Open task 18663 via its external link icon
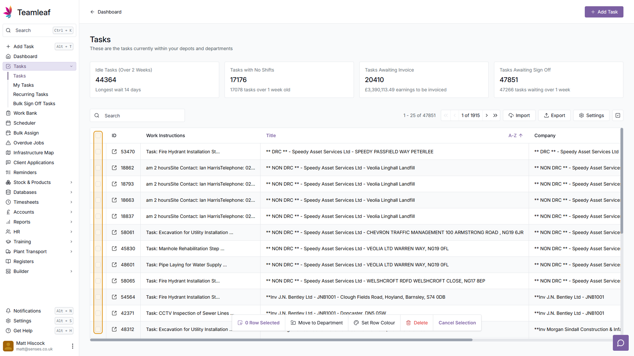This screenshot has height=356, width=634. tap(114, 200)
